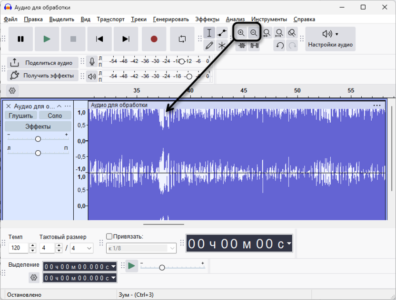Collapse the track header via chevron
Screen dimensions: 396x300
[x=59, y=106]
